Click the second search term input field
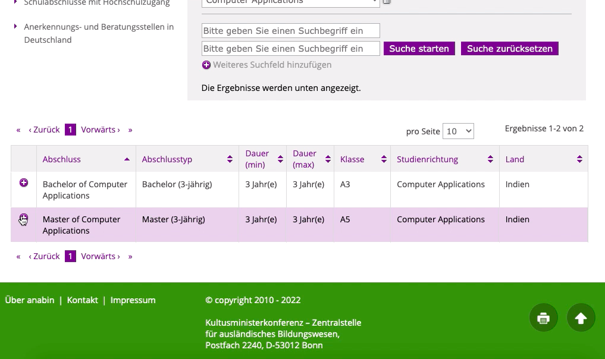The image size is (605, 359). click(x=290, y=49)
